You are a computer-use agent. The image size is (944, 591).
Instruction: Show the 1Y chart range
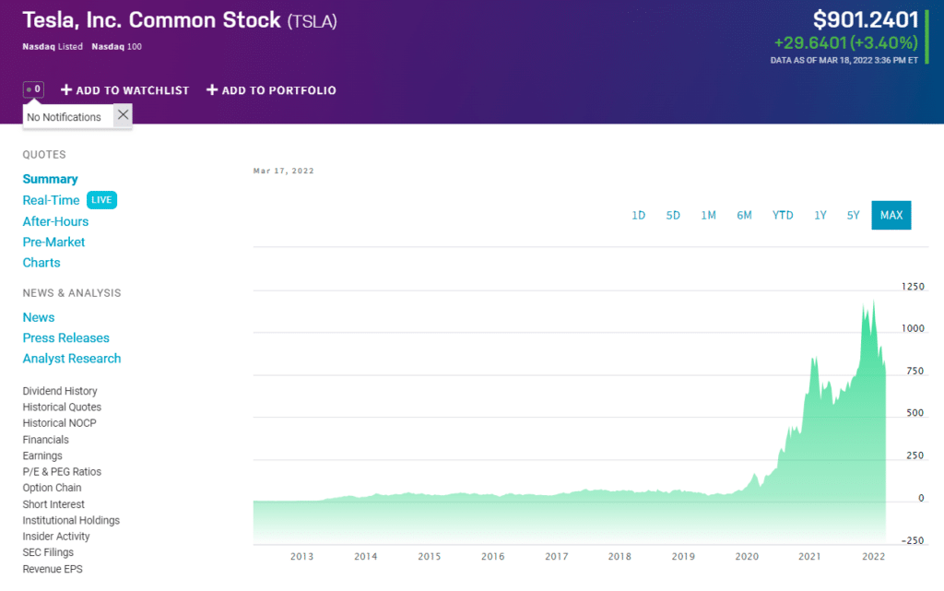[x=820, y=216]
